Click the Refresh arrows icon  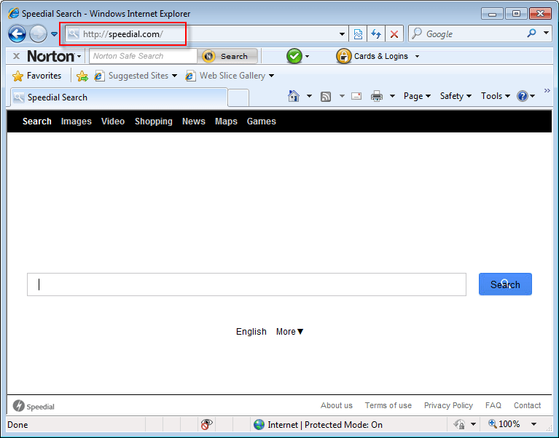tap(376, 34)
